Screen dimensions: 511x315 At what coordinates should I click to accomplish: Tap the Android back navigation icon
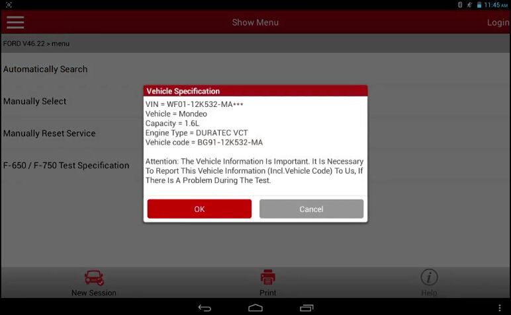tap(205, 308)
